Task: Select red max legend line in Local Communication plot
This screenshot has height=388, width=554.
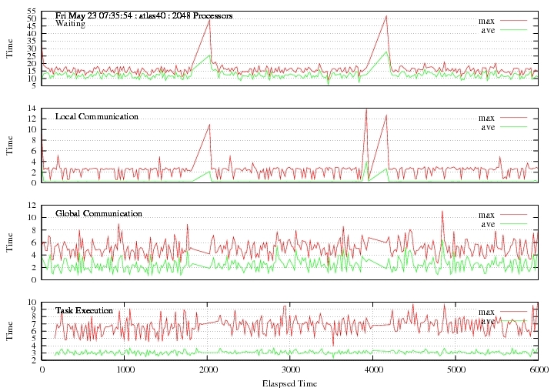Action: [x=516, y=118]
